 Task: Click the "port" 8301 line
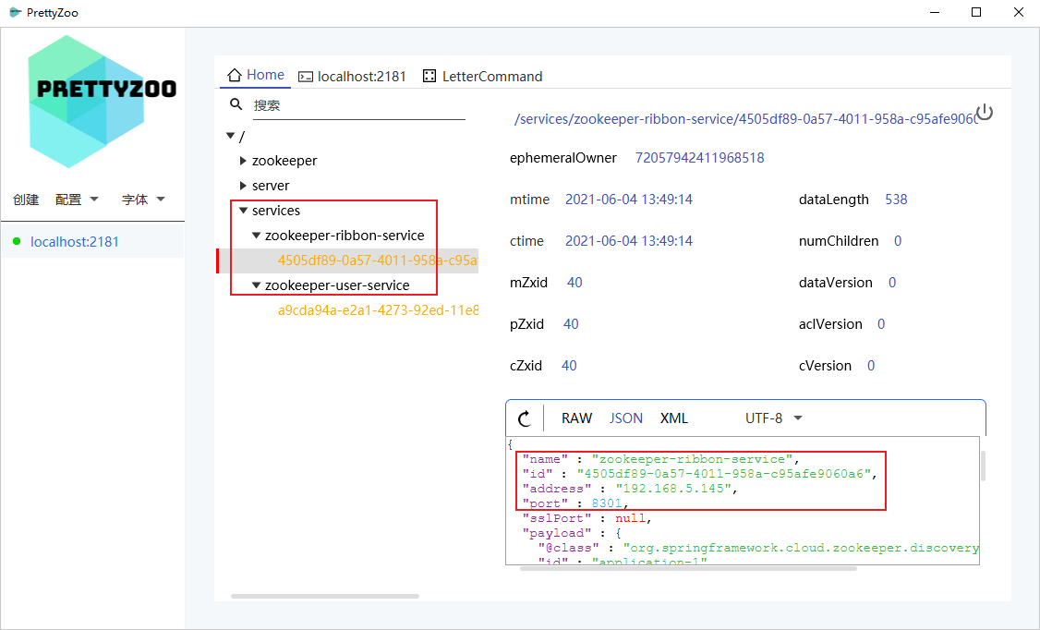575,503
